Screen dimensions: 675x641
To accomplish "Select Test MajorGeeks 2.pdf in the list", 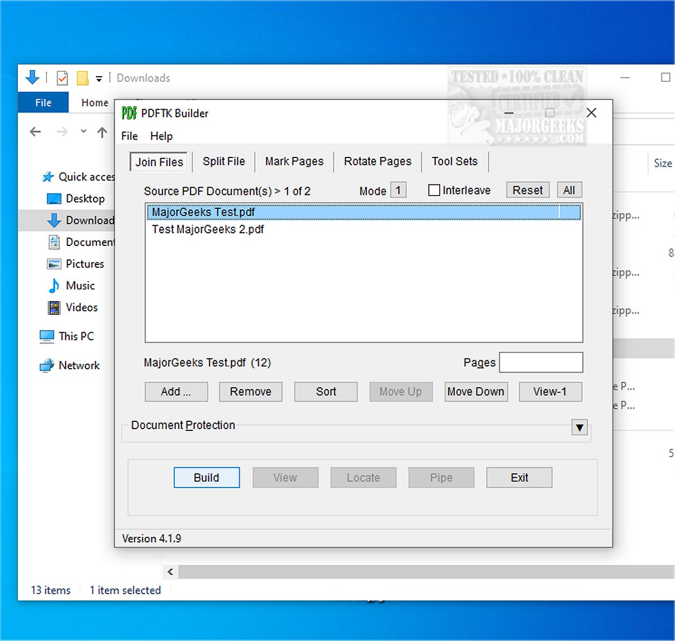I will click(364, 229).
